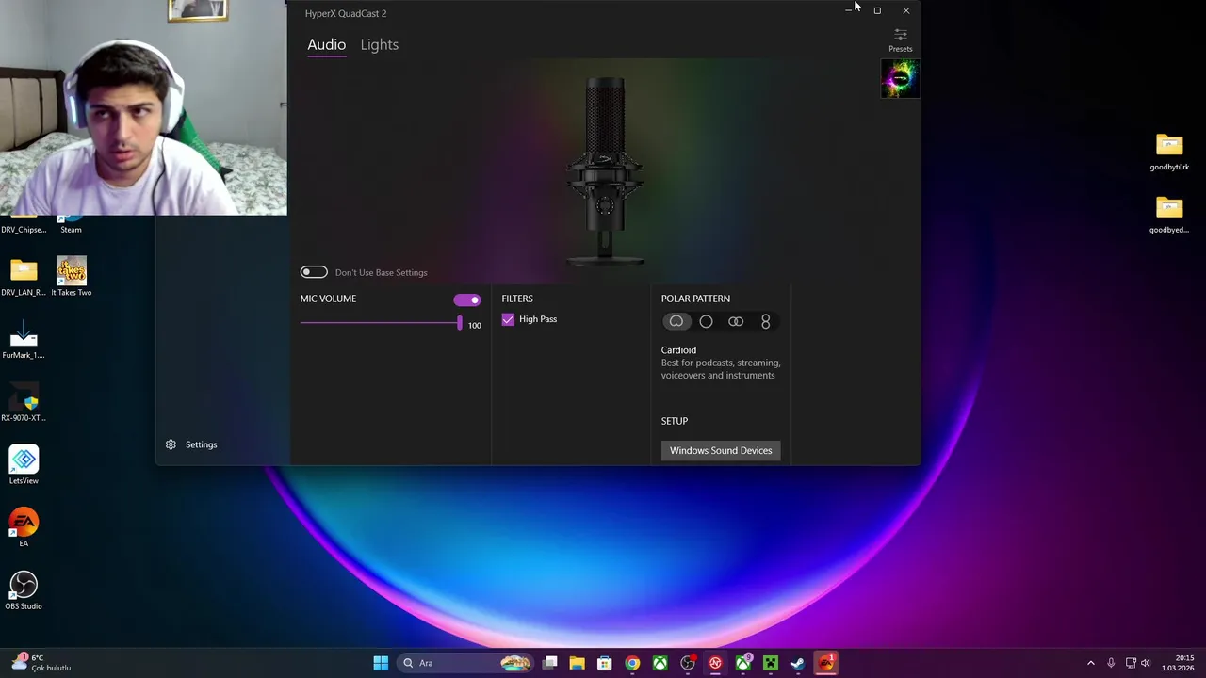The height and width of the screenshot is (678, 1206).
Task: Select the Omnidirectional polar pattern icon
Action: point(706,321)
